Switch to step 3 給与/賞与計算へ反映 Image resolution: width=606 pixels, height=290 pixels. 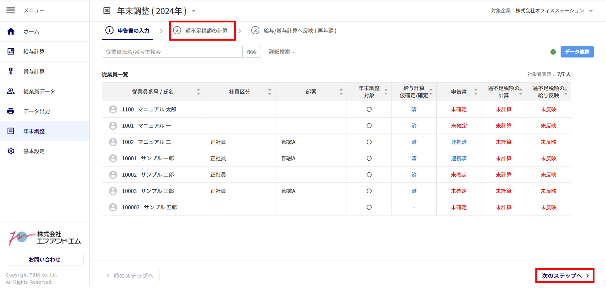294,31
